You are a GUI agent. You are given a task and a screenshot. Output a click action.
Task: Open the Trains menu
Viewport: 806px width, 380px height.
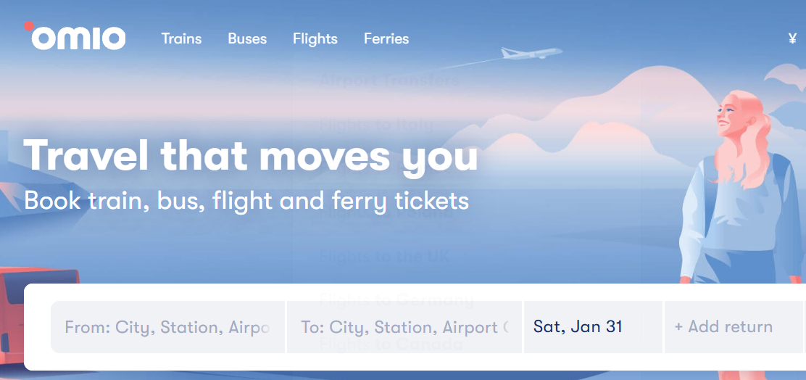(x=181, y=38)
